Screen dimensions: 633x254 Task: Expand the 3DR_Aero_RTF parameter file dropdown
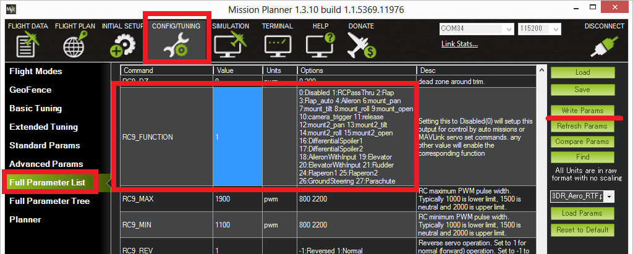(x=610, y=196)
